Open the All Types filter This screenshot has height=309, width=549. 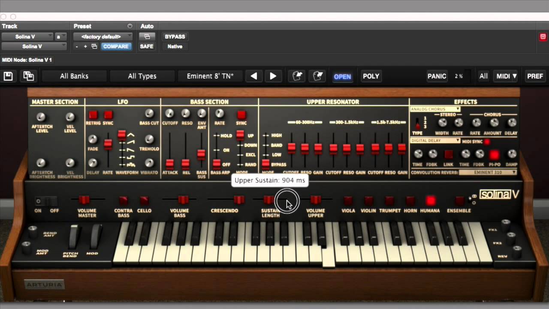[142, 76]
